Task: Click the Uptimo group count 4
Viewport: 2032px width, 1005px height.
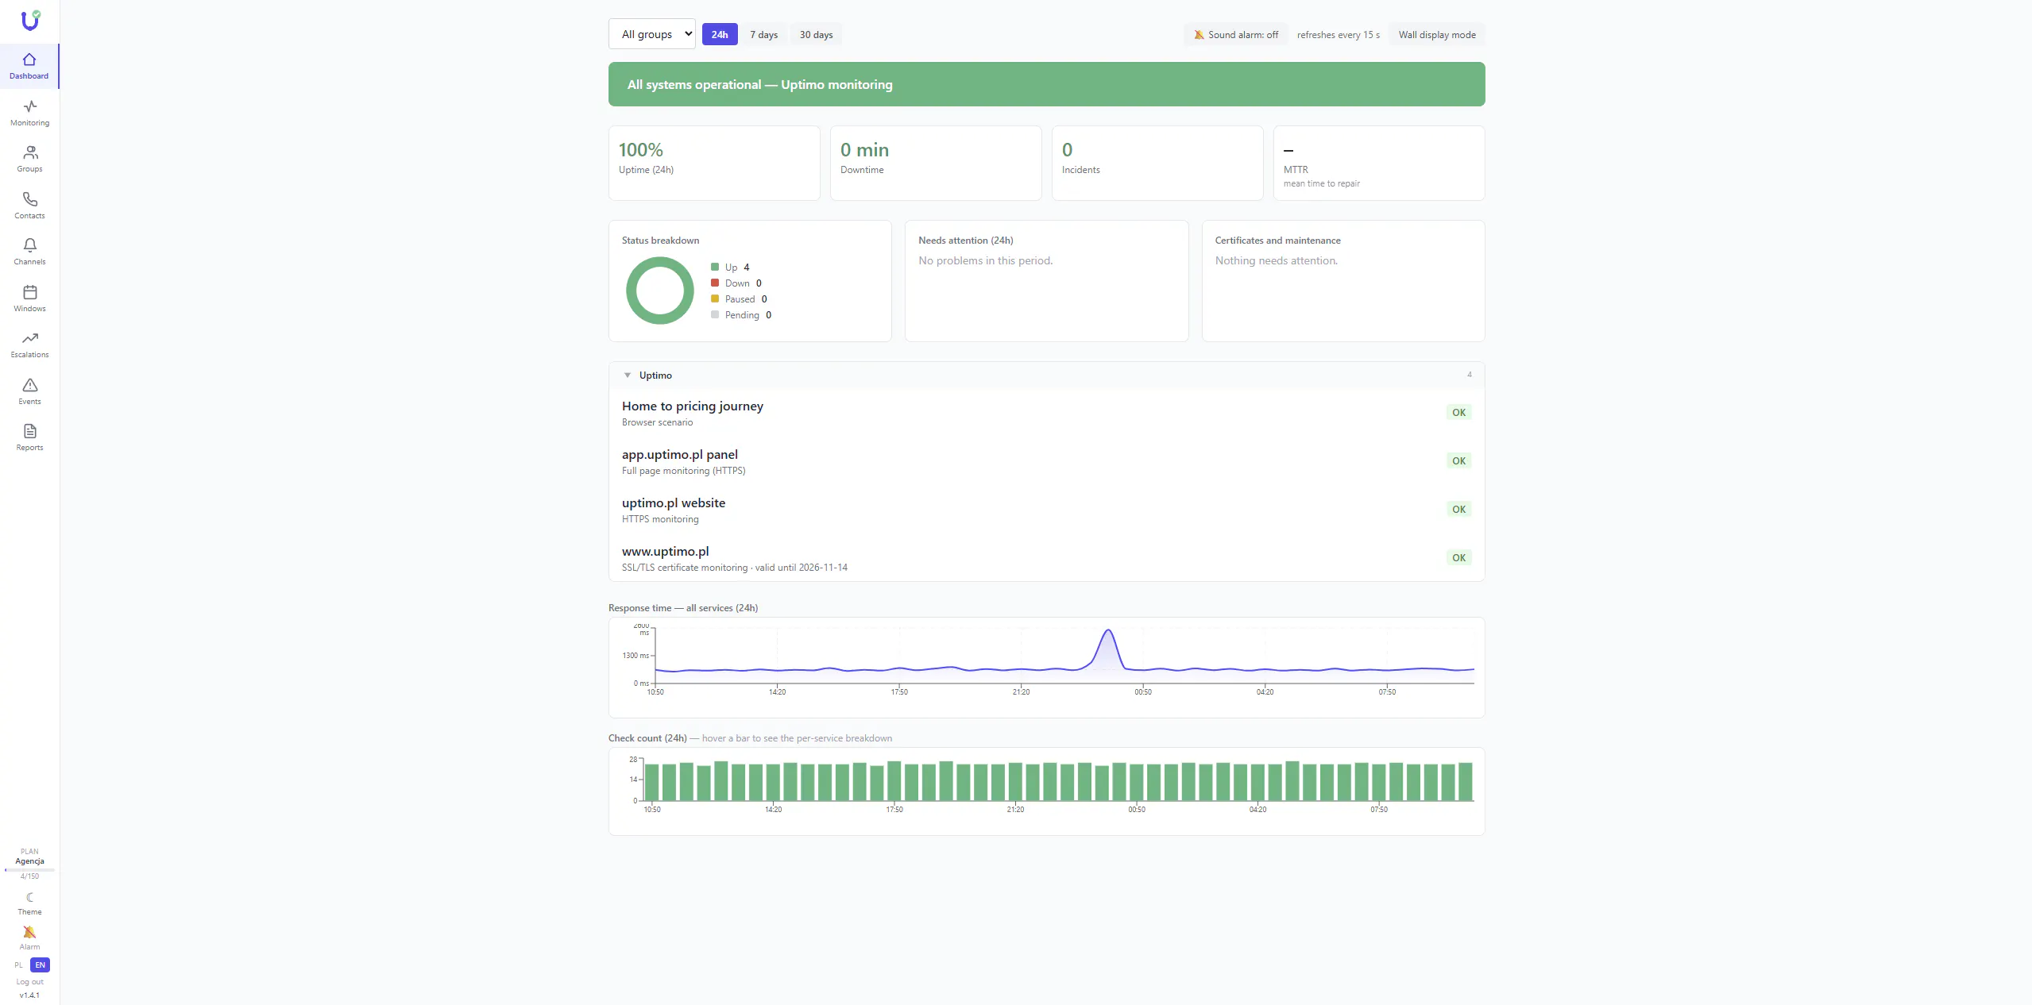Action: coord(1469,375)
